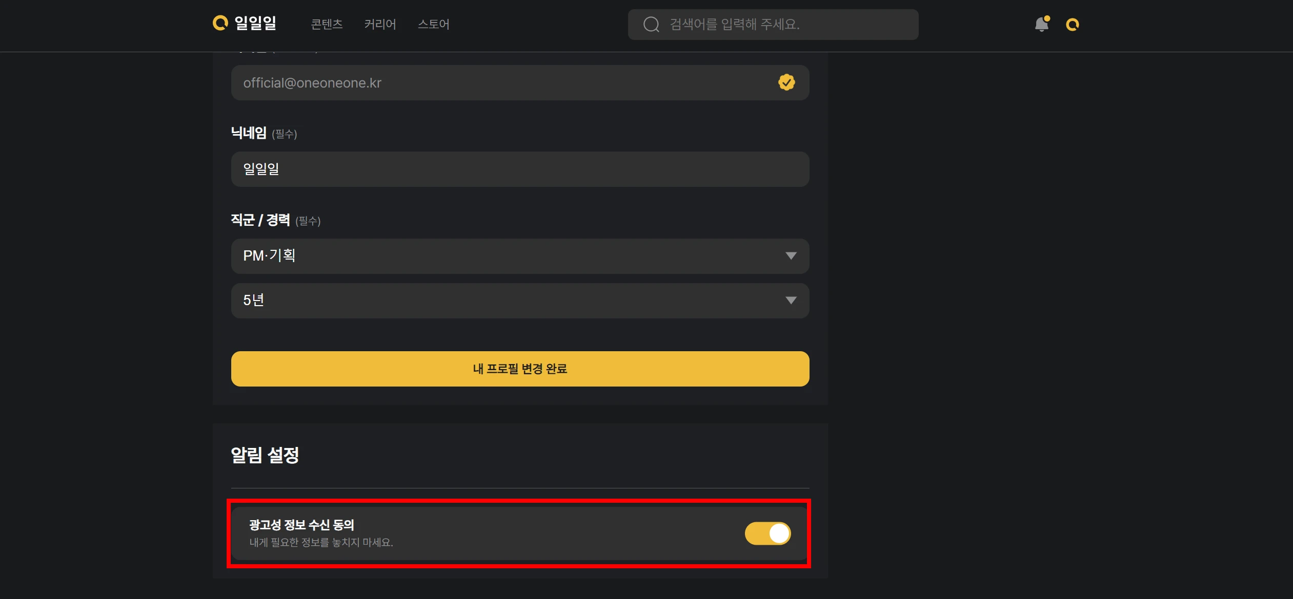Image resolution: width=1293 pixels, height=599 pixels.
Task: Click the 광고성 정보 수신 동의 label
Action: [x=301, y=525]
